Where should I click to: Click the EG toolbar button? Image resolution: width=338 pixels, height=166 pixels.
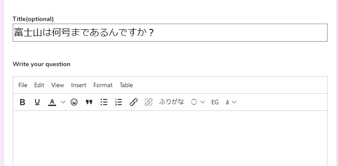[215, 102]
